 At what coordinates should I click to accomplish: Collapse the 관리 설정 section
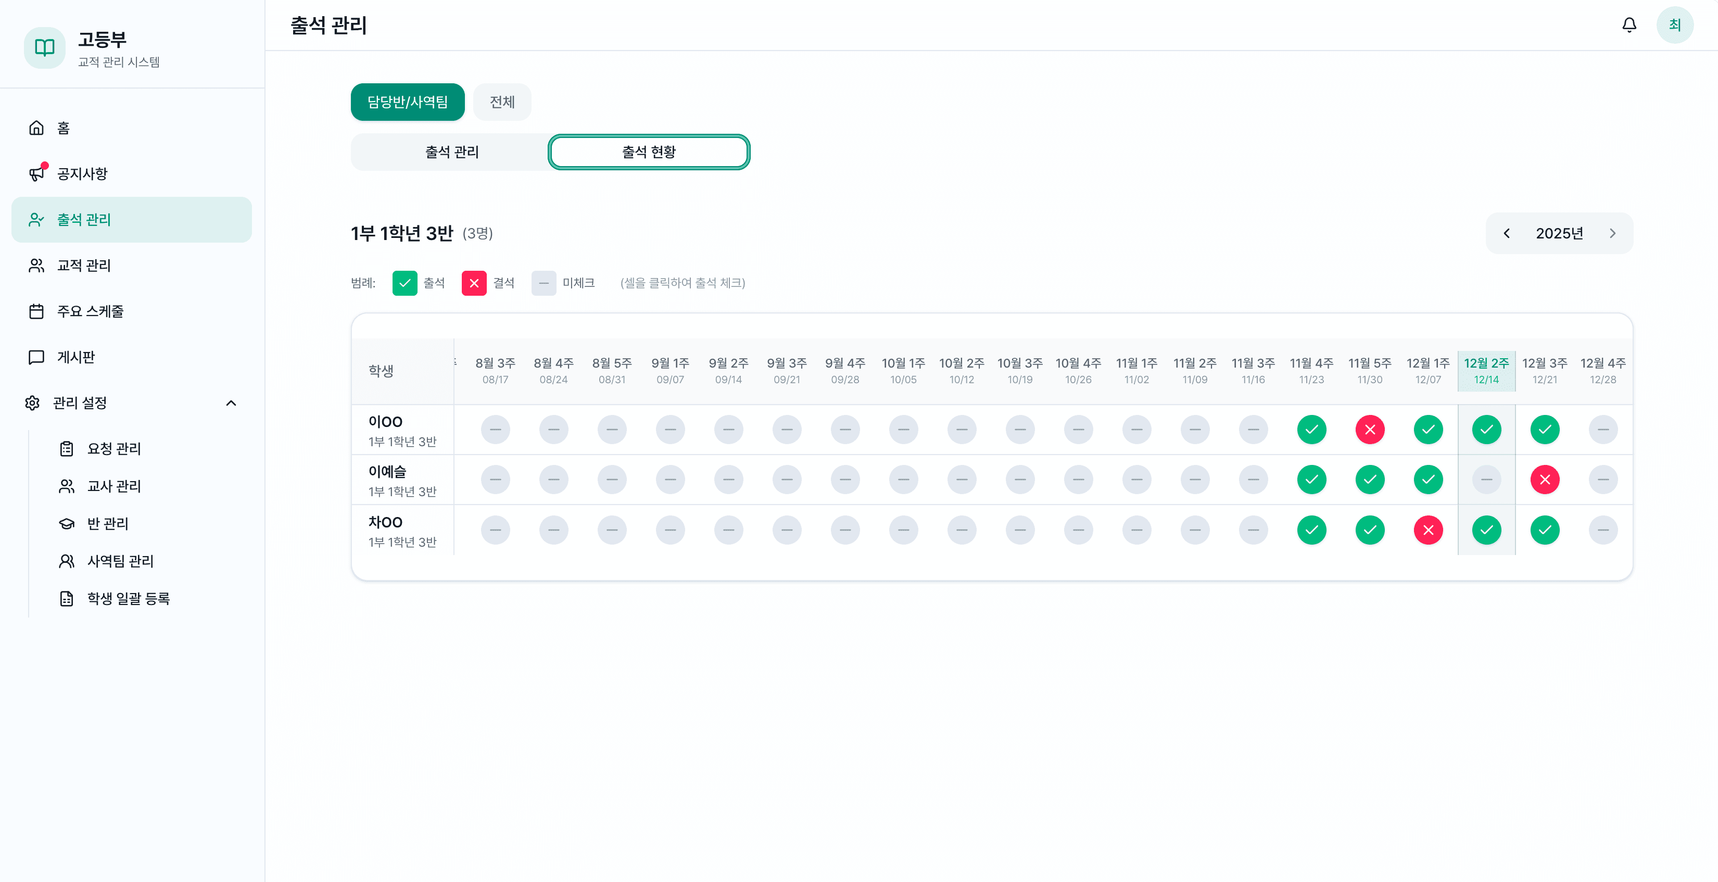pyautogui.click(x=231, y=403)
